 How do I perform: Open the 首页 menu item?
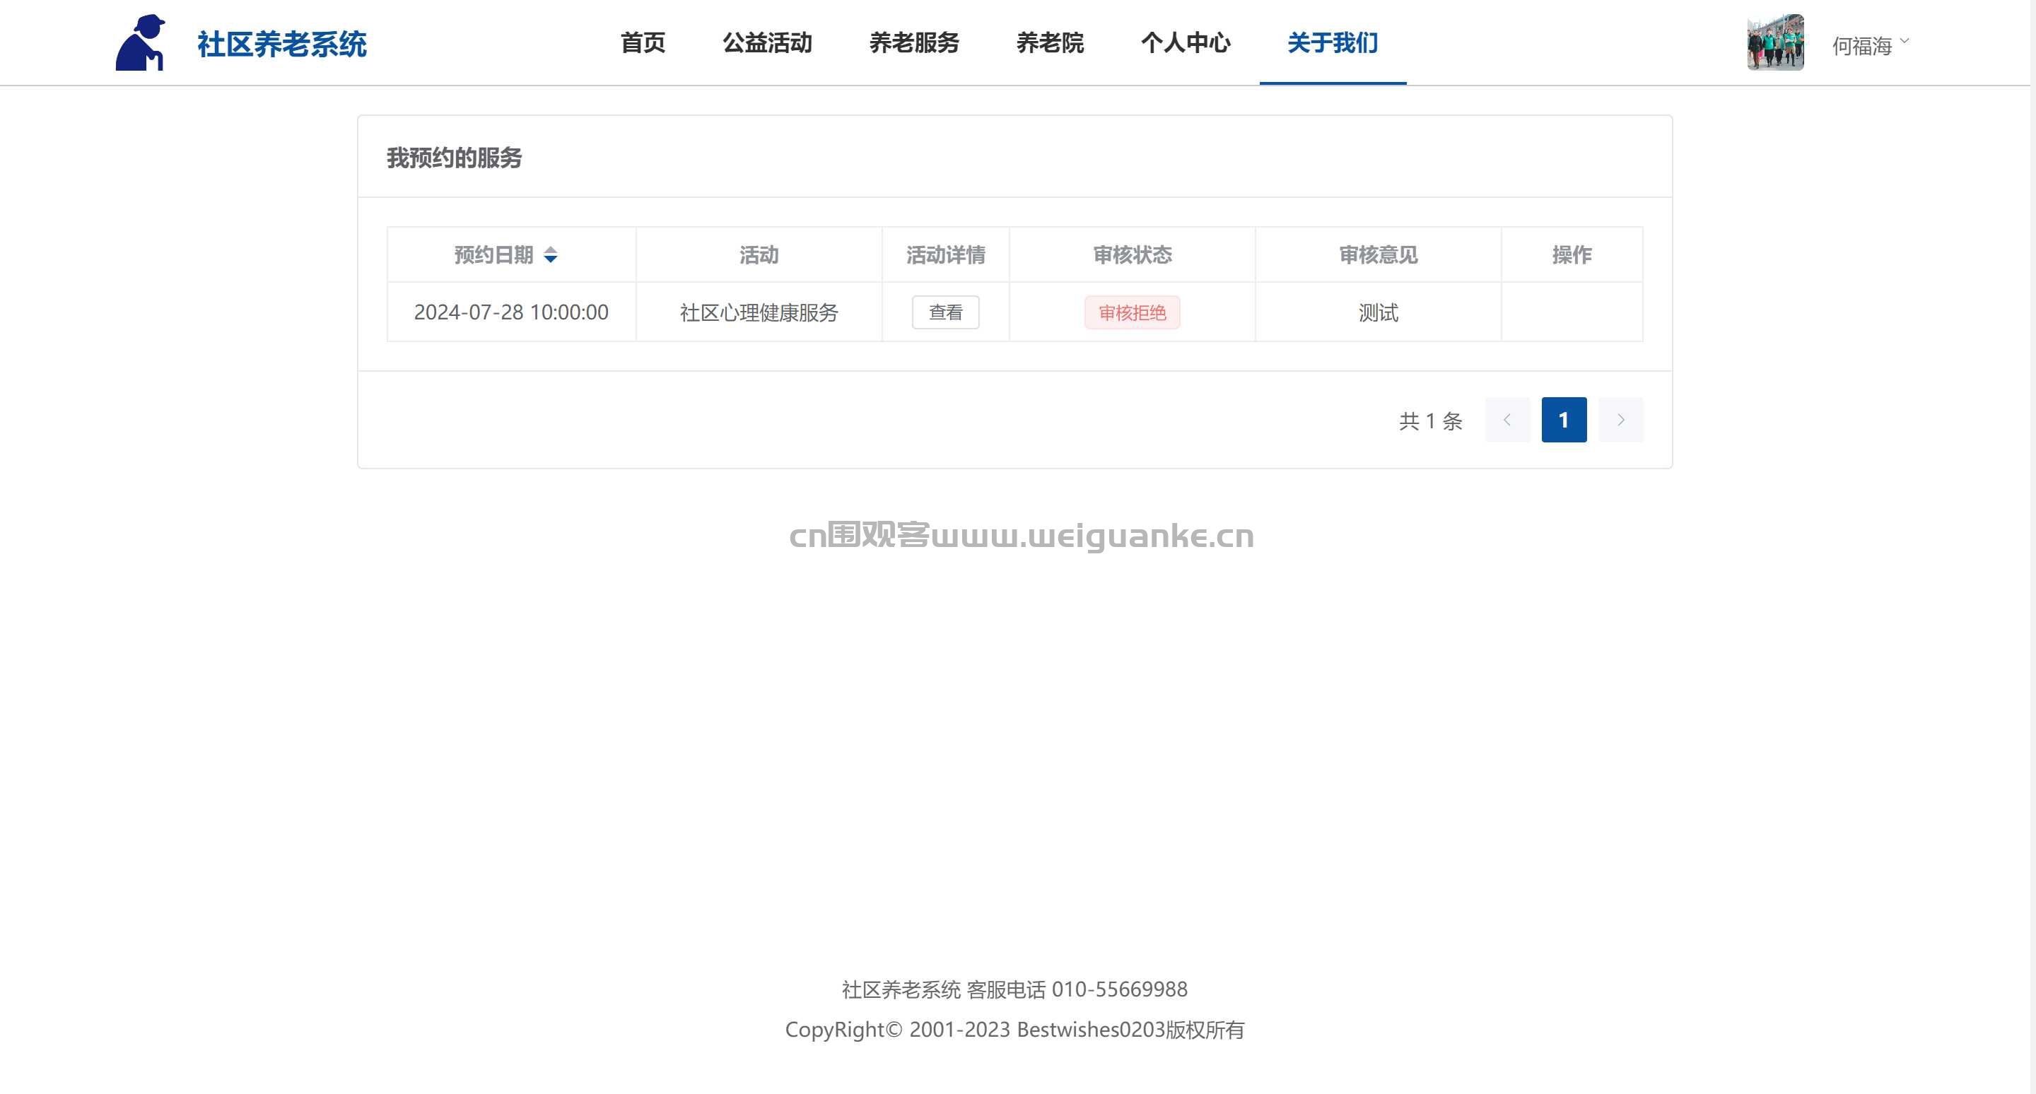643,42
